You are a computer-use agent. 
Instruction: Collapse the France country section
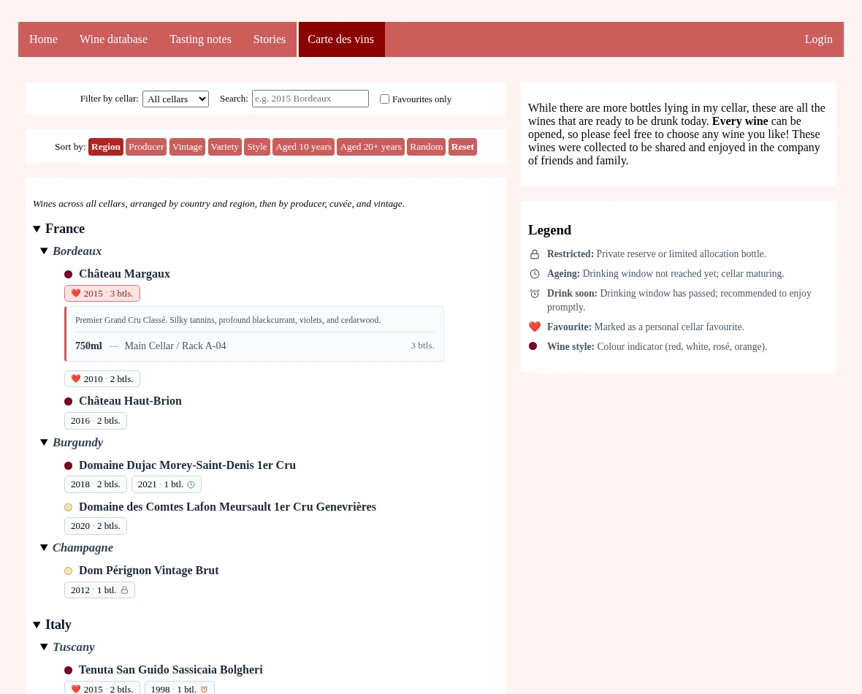pyautogui.click(x=37, y=229)
